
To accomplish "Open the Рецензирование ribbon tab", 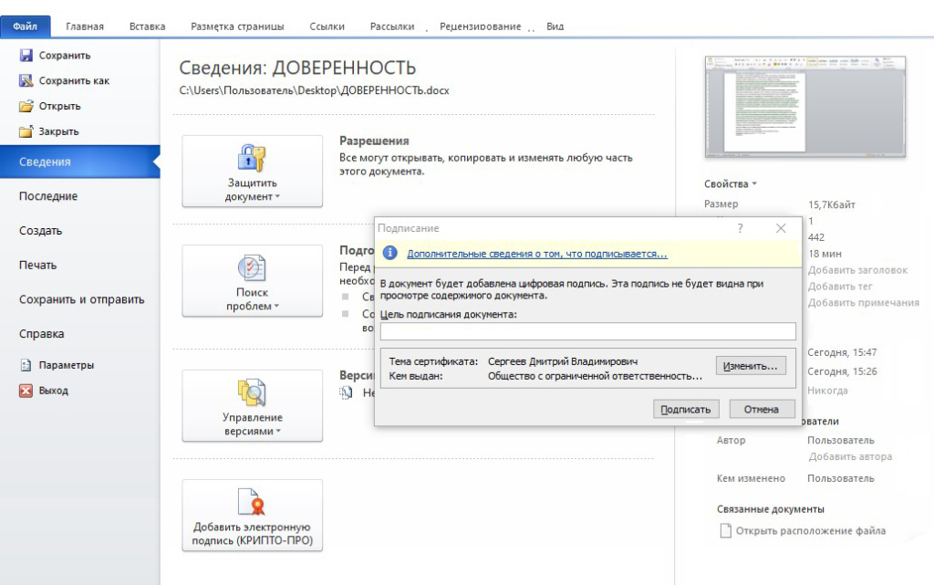I will [x=480, y=26].
